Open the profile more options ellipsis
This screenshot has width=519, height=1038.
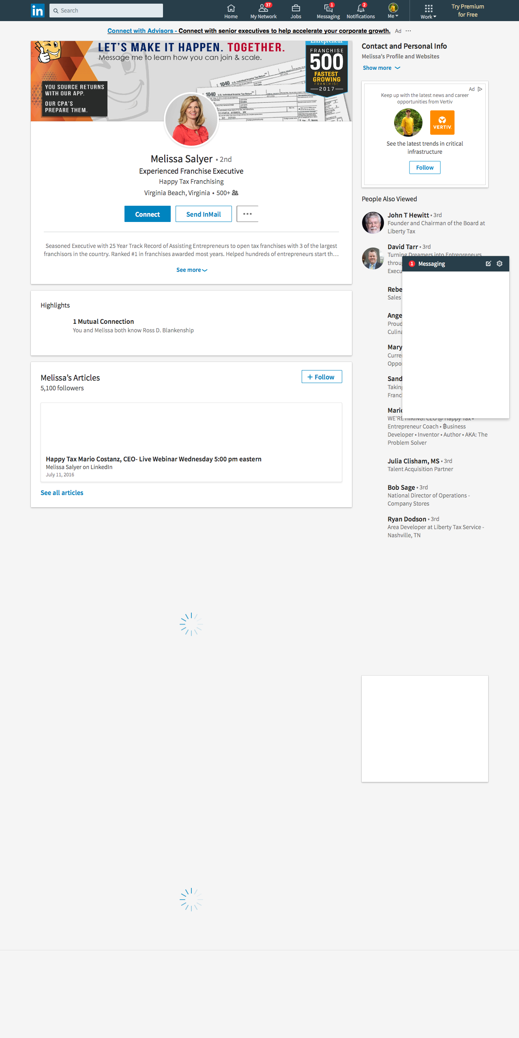(247, 214)
